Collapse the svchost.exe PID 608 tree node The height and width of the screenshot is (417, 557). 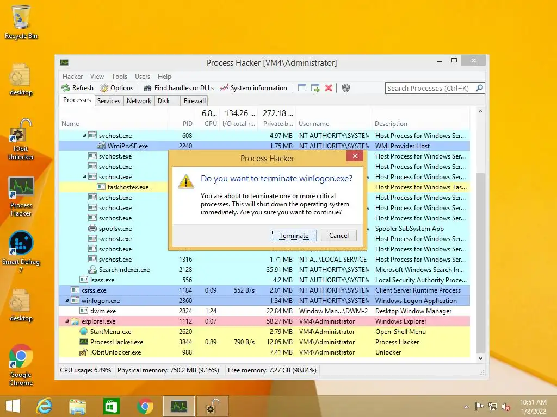pyautogui.click(x=84, y=135)
